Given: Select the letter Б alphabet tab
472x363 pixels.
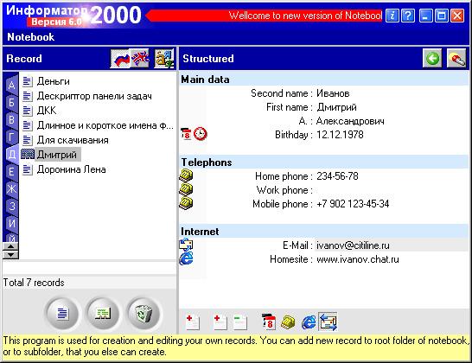Looking at the screenshot, I should pos(11,103).
